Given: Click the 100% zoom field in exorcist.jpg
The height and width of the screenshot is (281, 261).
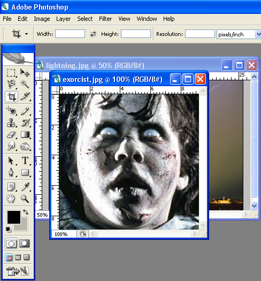Looking at the screenshot, I should [64, 234].
